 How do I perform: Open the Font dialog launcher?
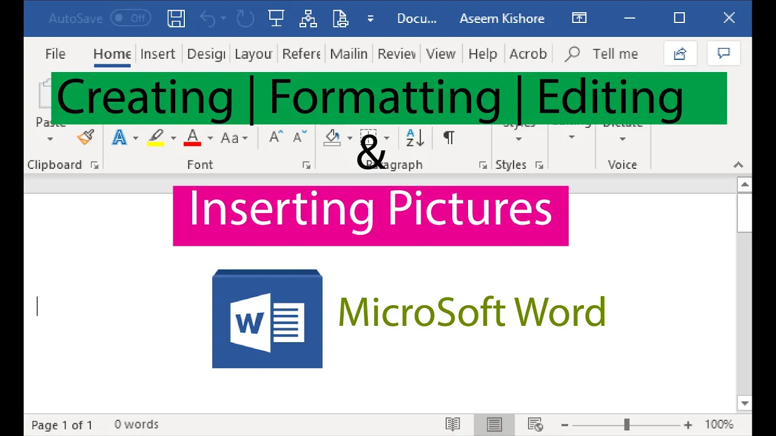pyautogui.click(x=306, y=165)
